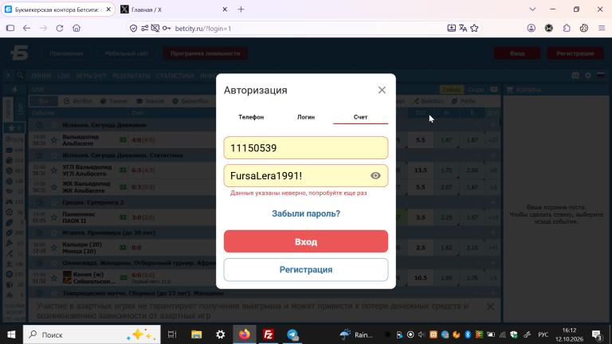Image resolution: width=612 pixels, height=344 pixels.
Task: Reload the page in Firefox
Action: click(x=60, y=28)
